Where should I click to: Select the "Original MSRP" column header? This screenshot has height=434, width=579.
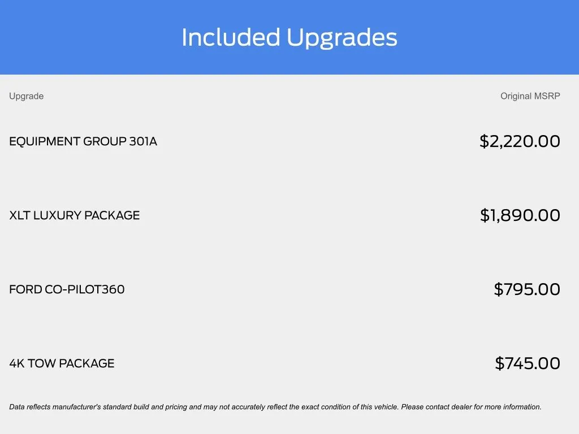pyautogui.click(x=530, y=96)
